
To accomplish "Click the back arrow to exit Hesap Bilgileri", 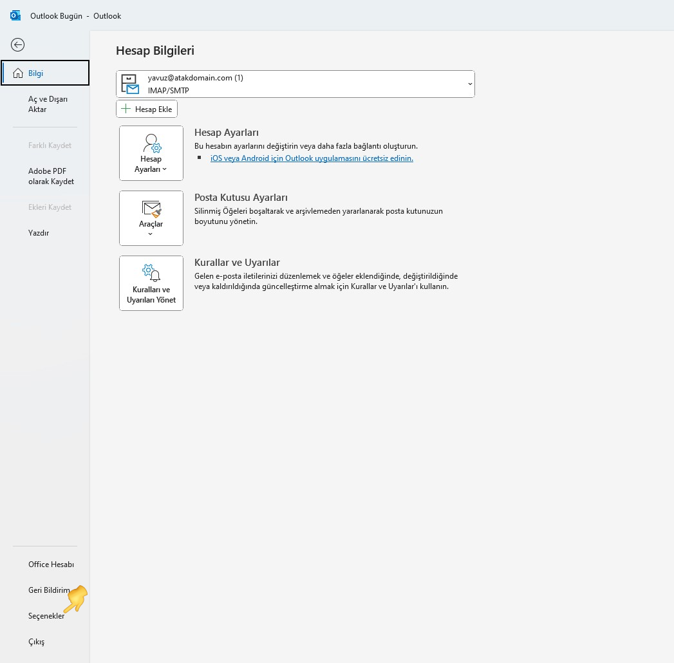I will 17,44.
